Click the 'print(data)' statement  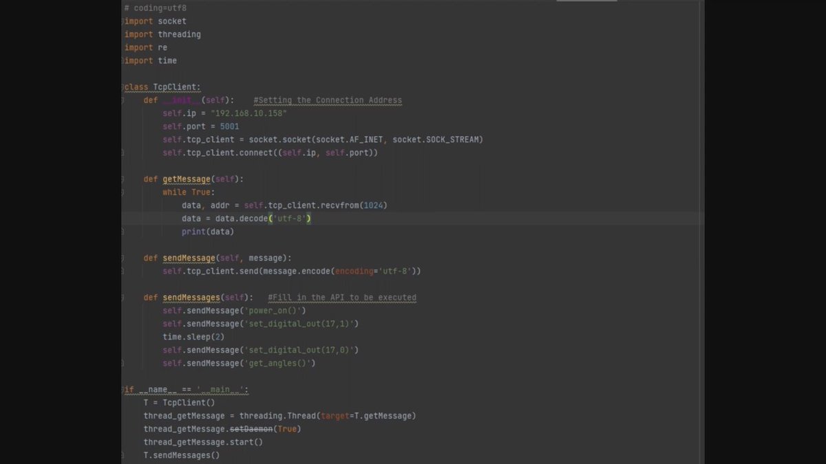[x=208, y=232]
